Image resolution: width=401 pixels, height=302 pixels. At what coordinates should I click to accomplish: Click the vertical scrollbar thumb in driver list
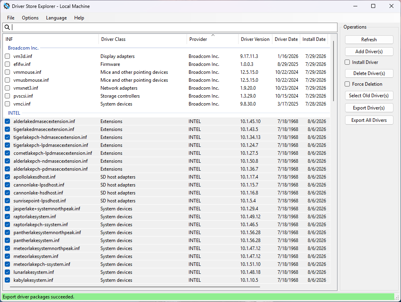334,71
